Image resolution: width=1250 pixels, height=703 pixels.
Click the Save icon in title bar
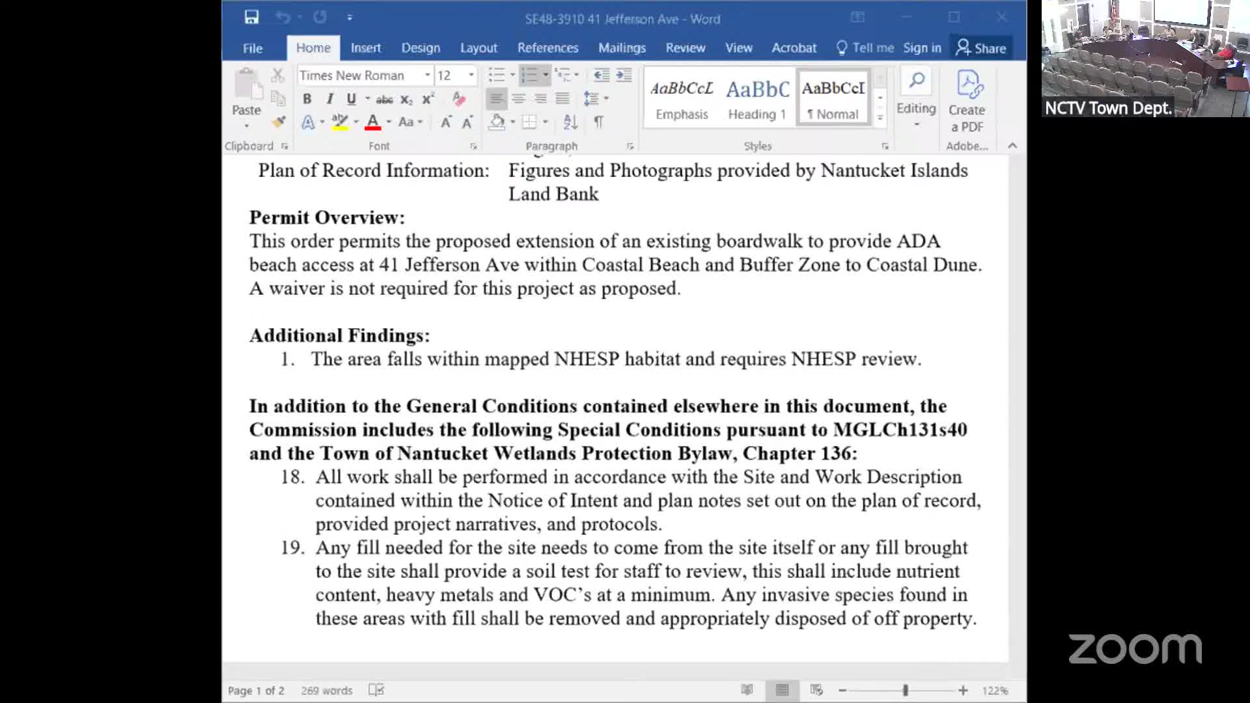tap(251, 18)
